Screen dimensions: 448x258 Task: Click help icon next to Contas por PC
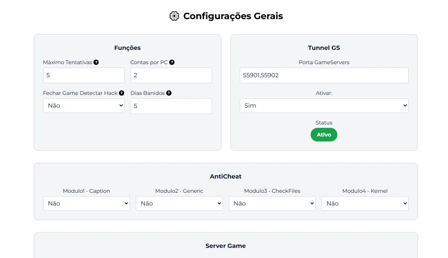coord(172,62)
